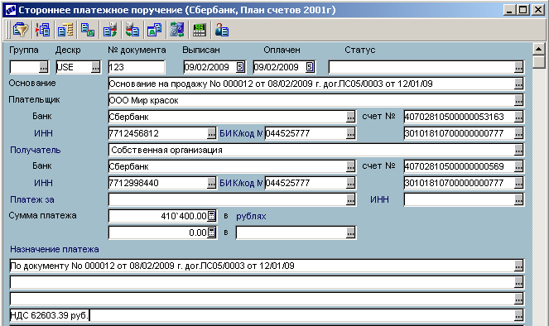
Task: Click the vertical scrollbar thumb
Action: pos(539,62)
